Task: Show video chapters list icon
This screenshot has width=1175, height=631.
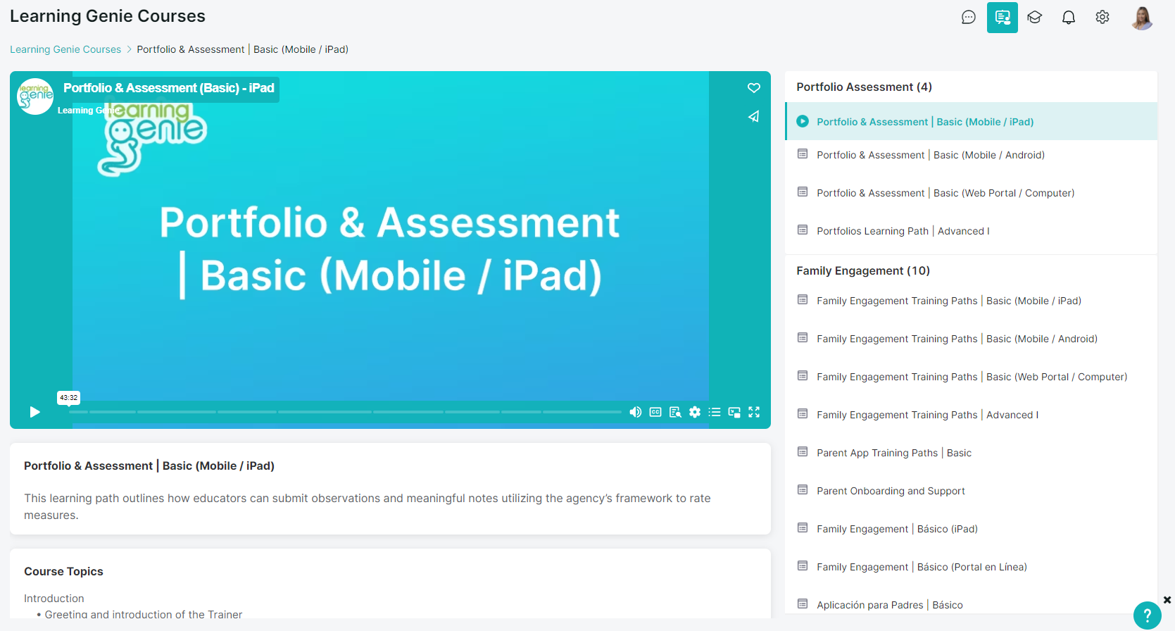Action: tap(715, 412)
